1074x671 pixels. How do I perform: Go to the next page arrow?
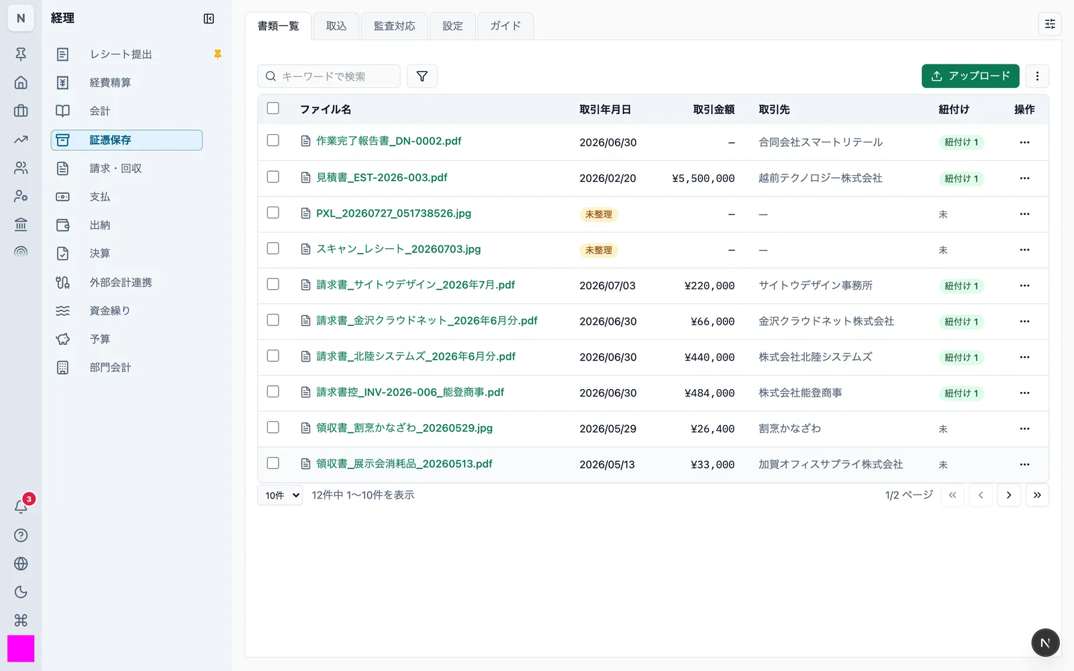pos(1009,495)
